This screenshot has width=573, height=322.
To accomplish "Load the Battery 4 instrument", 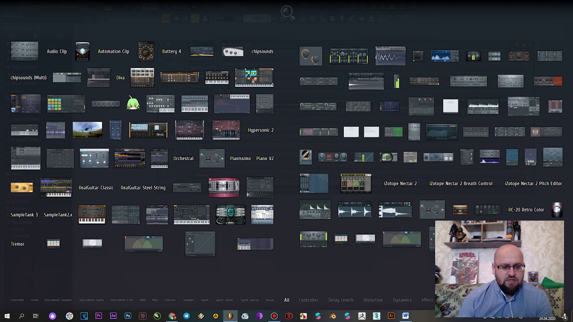I will point(171,51).
